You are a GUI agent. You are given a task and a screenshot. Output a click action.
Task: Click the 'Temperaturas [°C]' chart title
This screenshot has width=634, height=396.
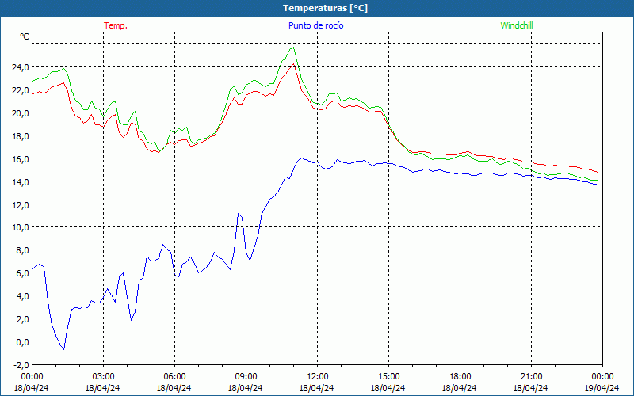tap(325, 8)
